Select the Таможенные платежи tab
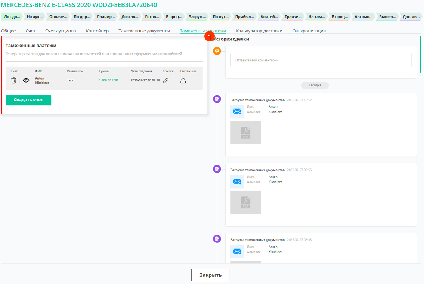424x285 pixels. point(203,31)
